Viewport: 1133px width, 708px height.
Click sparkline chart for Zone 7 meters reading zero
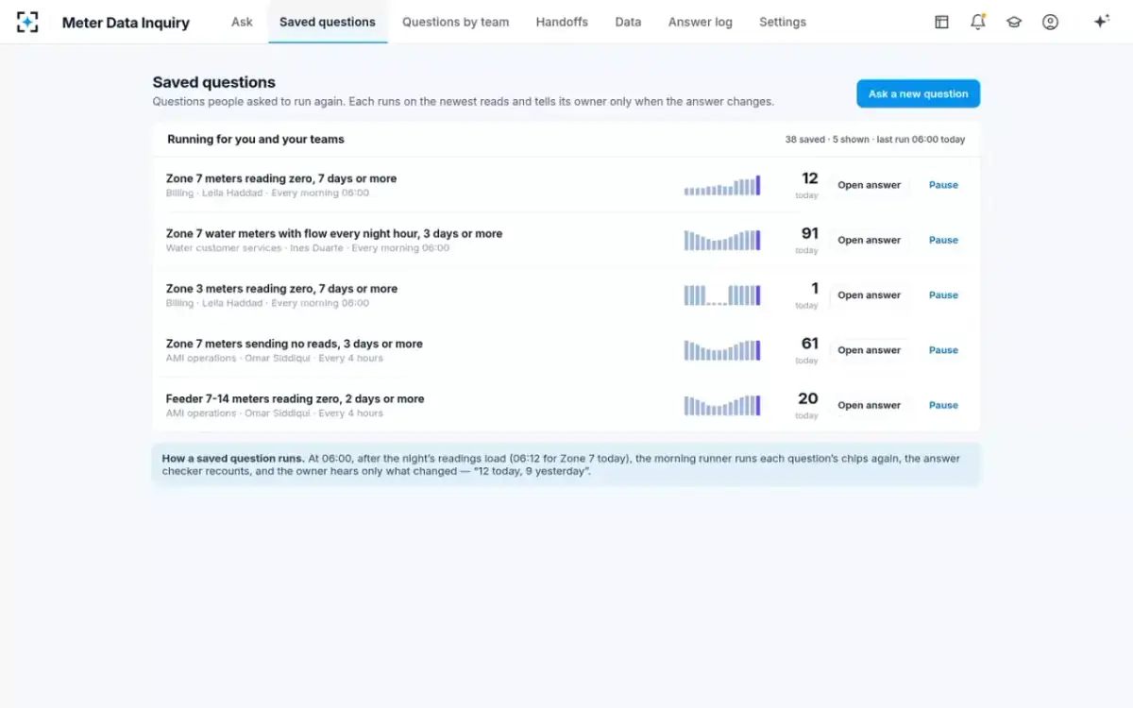click(x=722, y=185)
